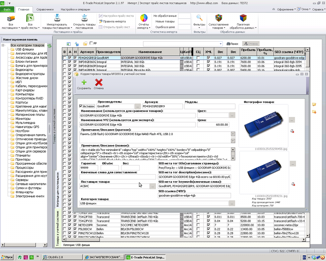
Task: Open the Справка menu
Action: pos(319,9)
